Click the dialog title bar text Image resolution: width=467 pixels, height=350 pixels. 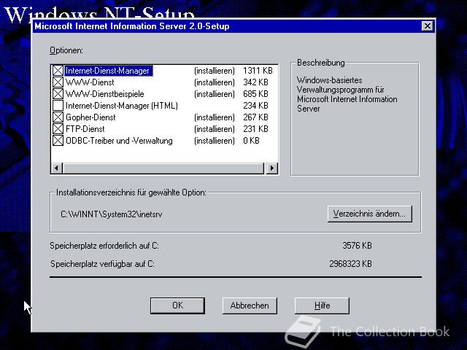[132, 26]
